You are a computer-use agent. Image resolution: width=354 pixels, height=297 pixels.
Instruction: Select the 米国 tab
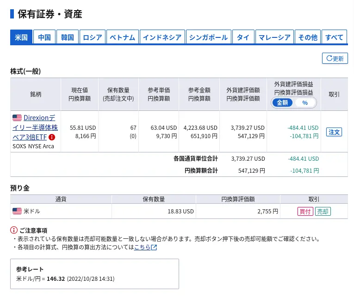(21, 37)
